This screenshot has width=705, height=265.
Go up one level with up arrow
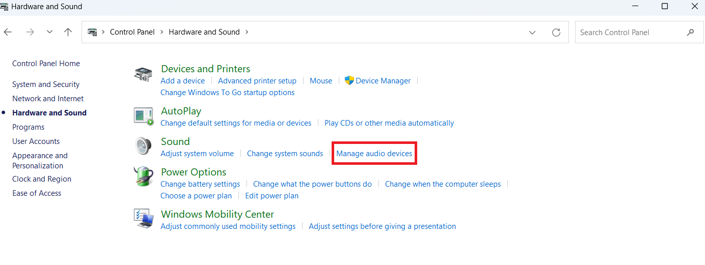68,32
